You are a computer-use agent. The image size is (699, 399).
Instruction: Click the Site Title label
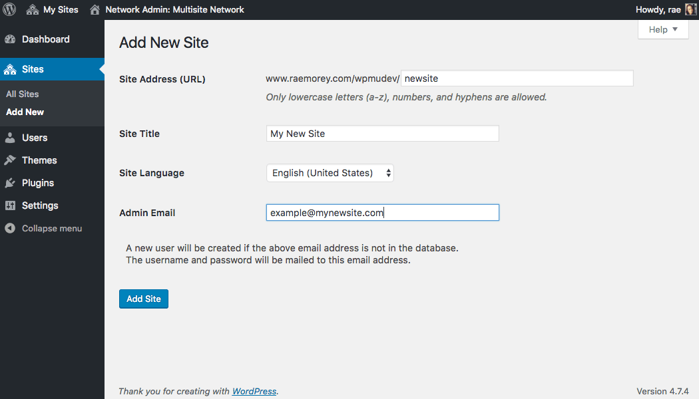(x=139, y=134)
